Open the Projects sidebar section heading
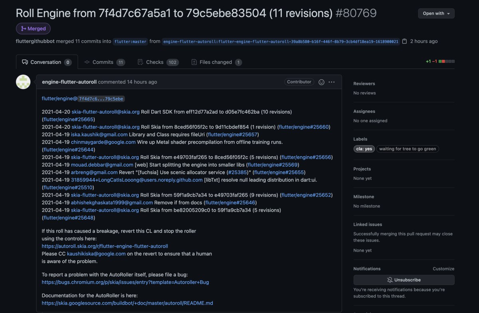The height and width of the screenshot is (313, 479). (362, 169)
